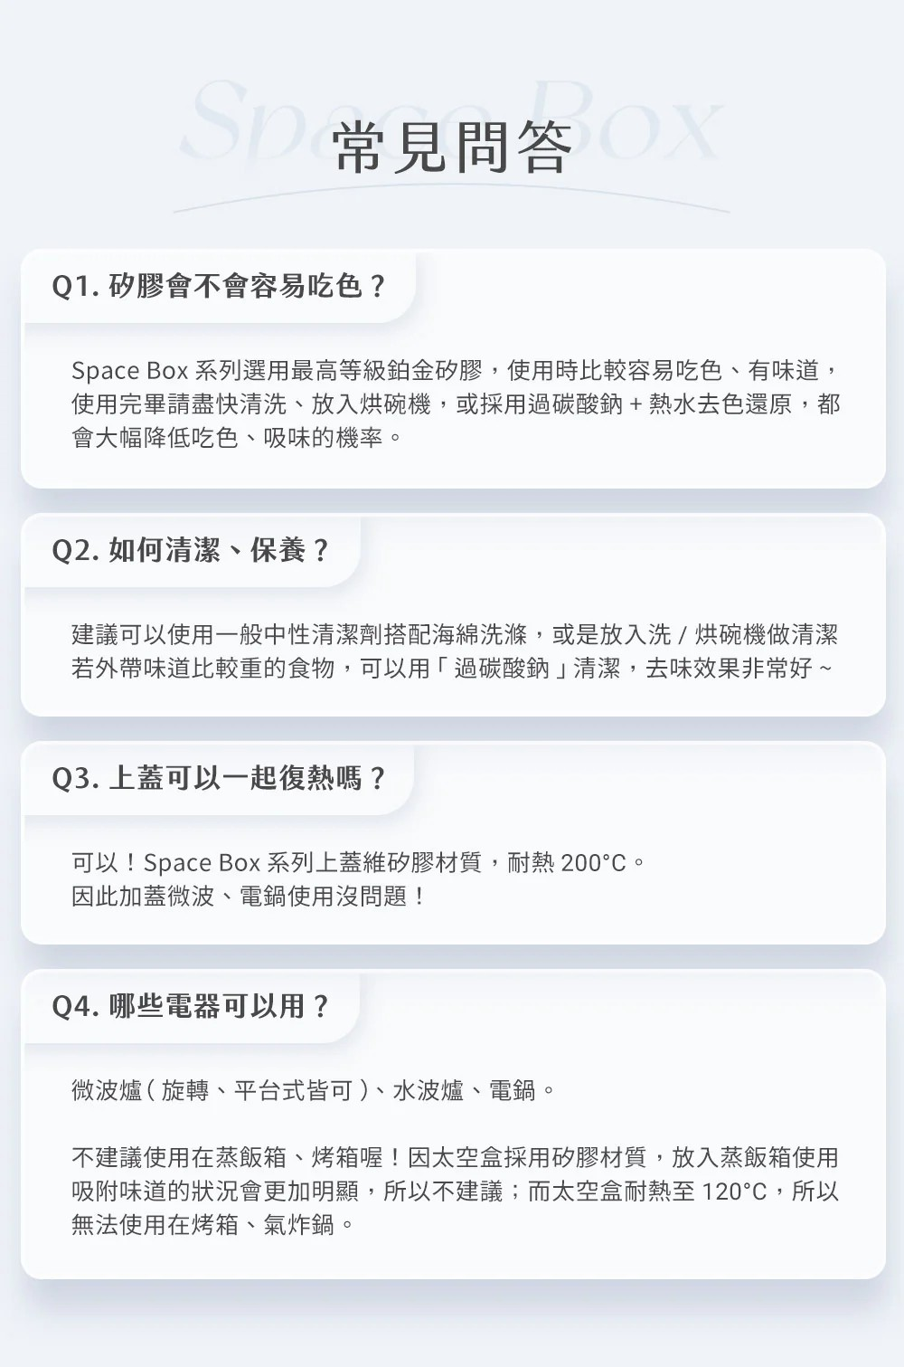The width and height of the screenshot is (904, 1367).
Task: Open the Q3 heading "上蓋可以一起復熱嗎？"
Action: tap(220, 778)
